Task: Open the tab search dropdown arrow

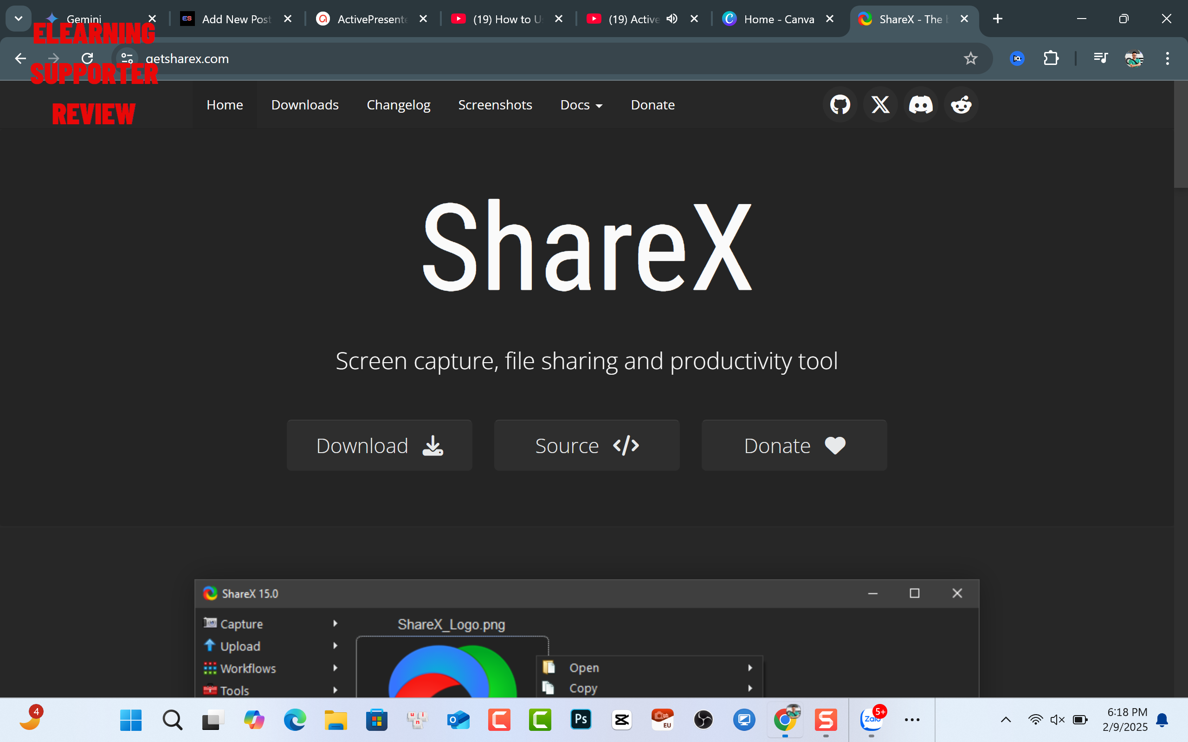Action: pos(19,19)
